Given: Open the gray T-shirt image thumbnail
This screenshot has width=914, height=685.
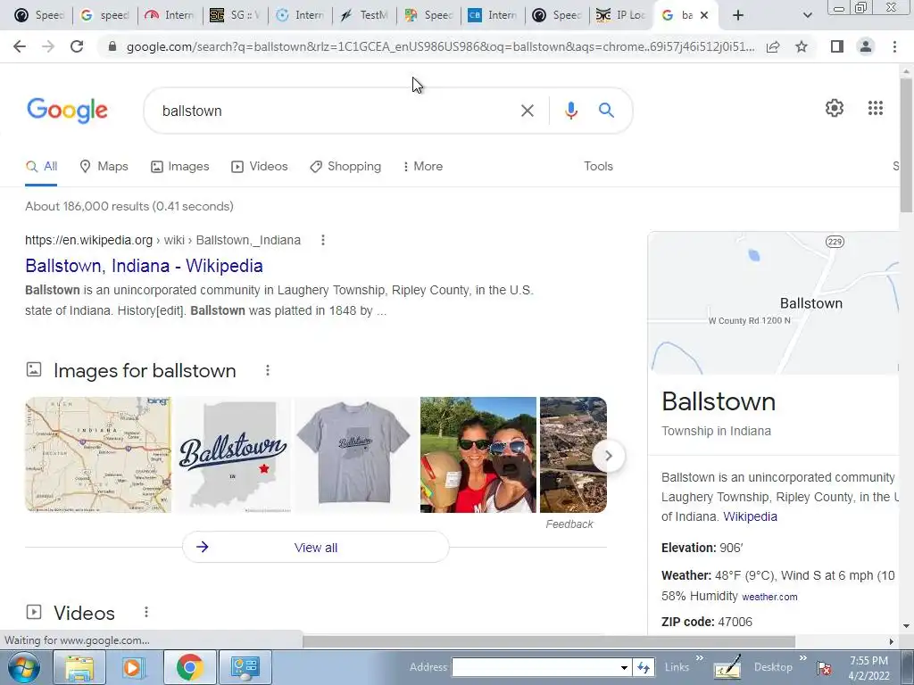Looking at the screenshot, I should click(x=355, y=455).
